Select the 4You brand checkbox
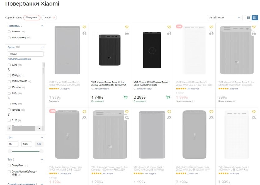 tap(9, 104)
